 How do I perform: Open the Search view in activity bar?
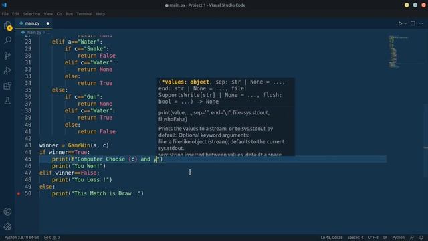(x=7, y=40)
